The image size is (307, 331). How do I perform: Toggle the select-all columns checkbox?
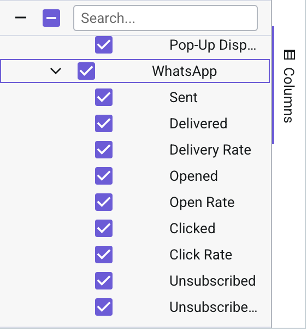click(x=51, y=18)
